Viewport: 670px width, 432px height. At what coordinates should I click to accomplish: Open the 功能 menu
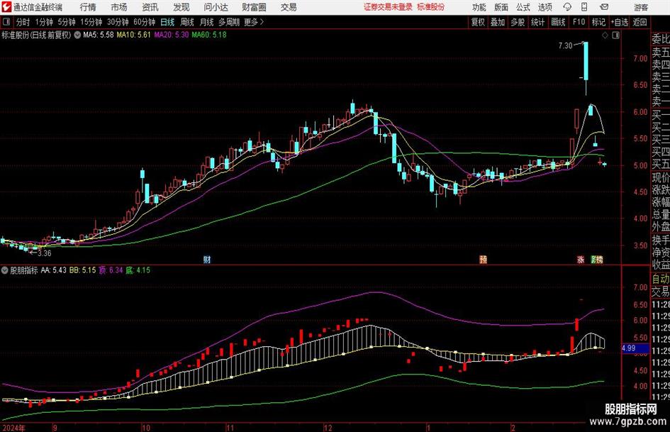tap(479, 7)
